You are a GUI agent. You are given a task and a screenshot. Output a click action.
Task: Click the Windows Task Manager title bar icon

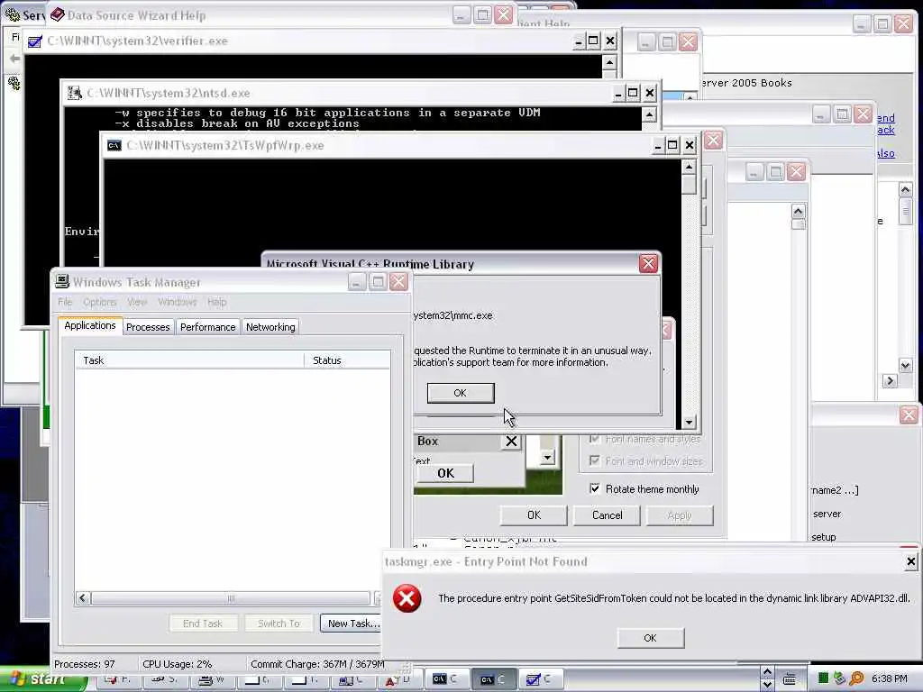click(62, 282)
